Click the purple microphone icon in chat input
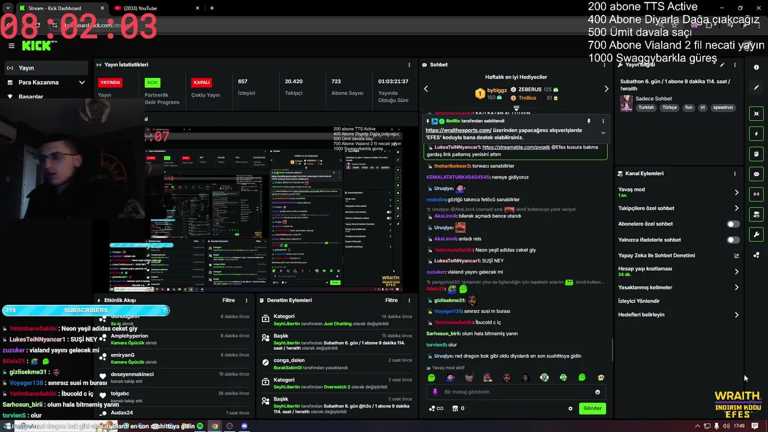 [x=435, y=392]
